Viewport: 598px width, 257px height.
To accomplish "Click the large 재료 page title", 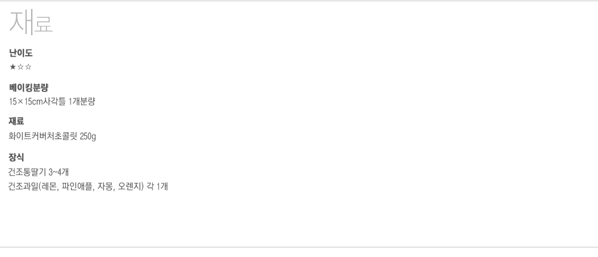I will pyautogui.click(x=31, y=23).
